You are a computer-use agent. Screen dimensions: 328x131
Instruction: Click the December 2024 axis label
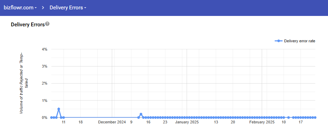[112, 122]
